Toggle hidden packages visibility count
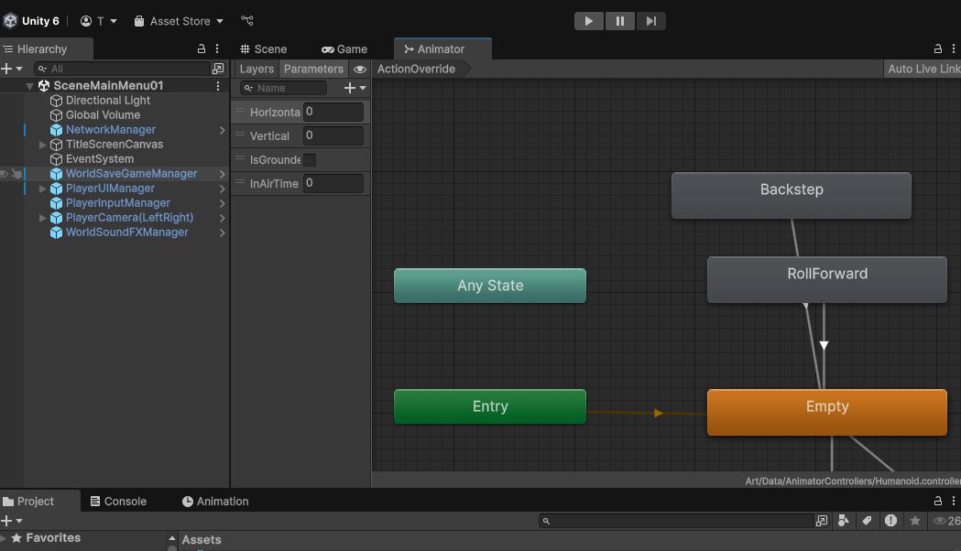This screenshot has height=551, width=961. [947, 521]
